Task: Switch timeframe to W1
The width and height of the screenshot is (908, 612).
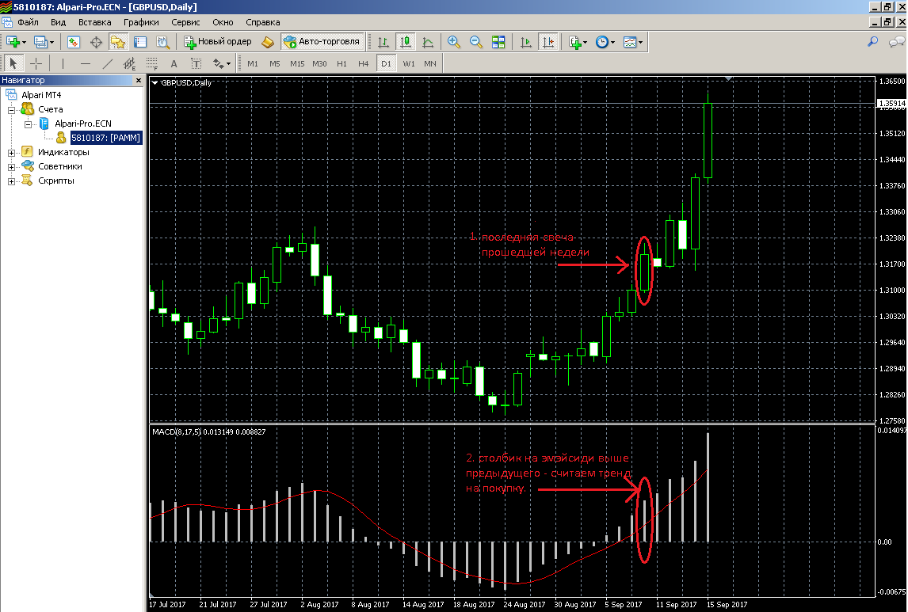Action: (x=409, y=63)
